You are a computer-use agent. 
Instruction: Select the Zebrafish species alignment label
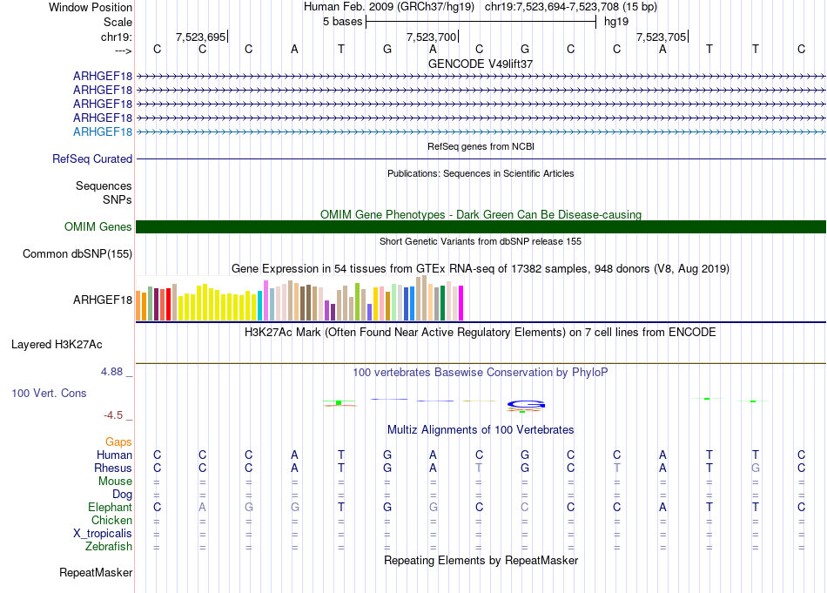pyautogui.click(x=109, y=547)
